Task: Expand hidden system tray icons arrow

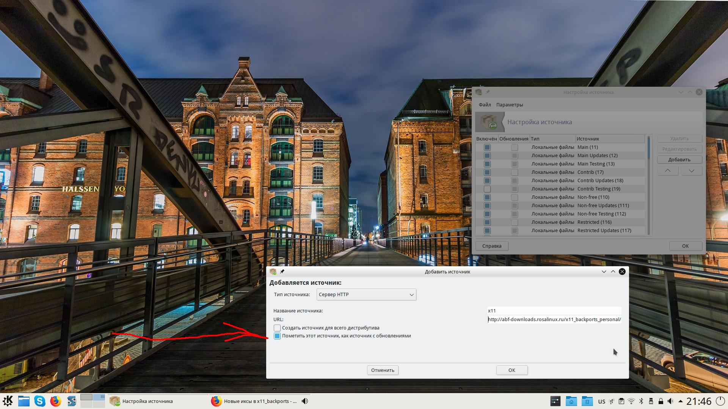Action: (681, 401)
